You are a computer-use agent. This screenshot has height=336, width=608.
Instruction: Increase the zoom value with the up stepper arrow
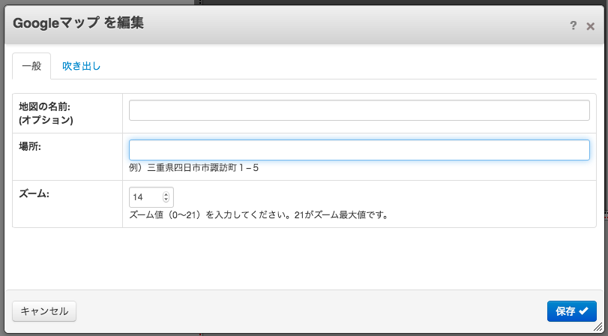[x=166, y=195]
